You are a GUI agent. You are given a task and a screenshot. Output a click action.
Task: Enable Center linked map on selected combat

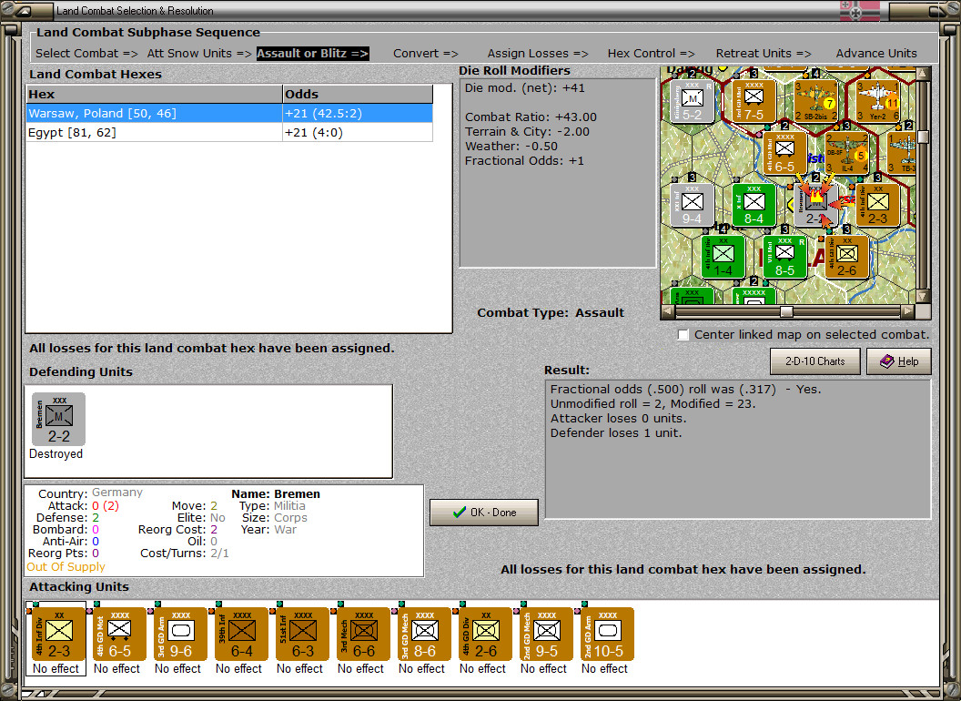683,335
